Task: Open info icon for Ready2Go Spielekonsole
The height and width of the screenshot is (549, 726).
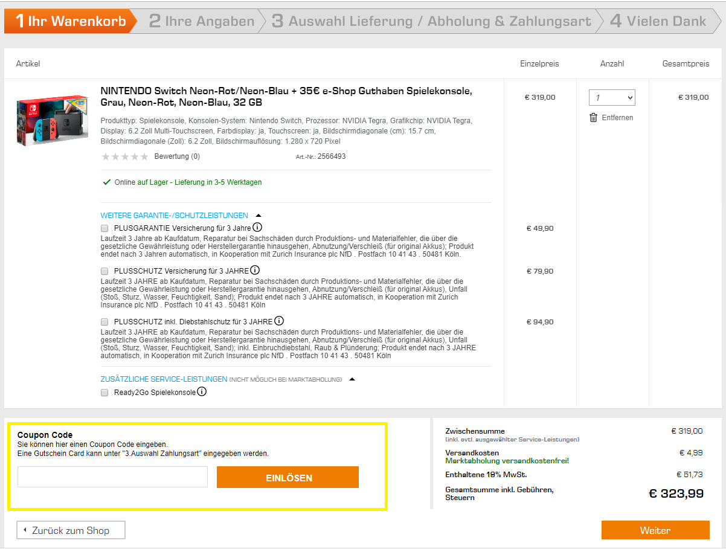Action: click(202, 391)
